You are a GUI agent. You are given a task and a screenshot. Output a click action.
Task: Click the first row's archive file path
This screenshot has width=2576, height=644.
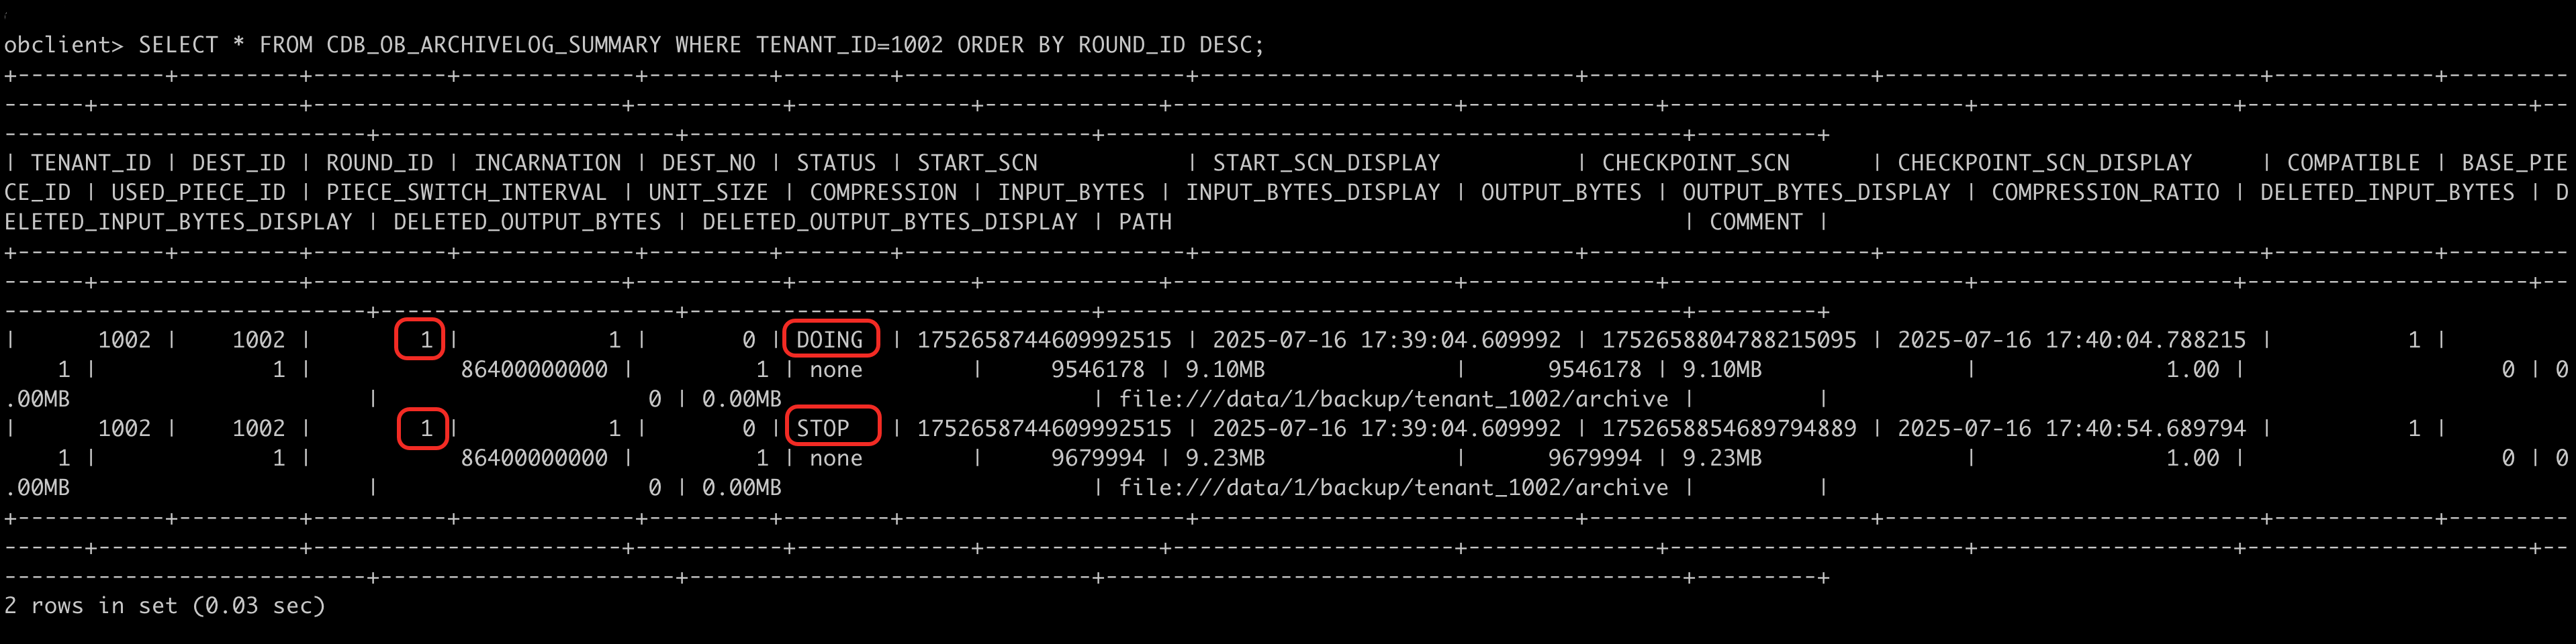[1393, 398]
